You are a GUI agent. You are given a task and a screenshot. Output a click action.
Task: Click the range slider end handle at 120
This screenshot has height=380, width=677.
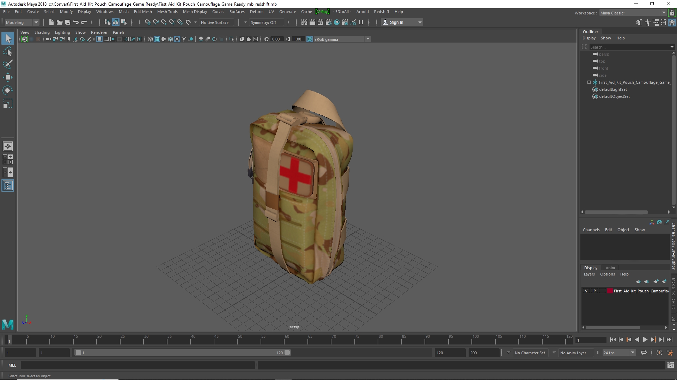[x=287, y=353]
